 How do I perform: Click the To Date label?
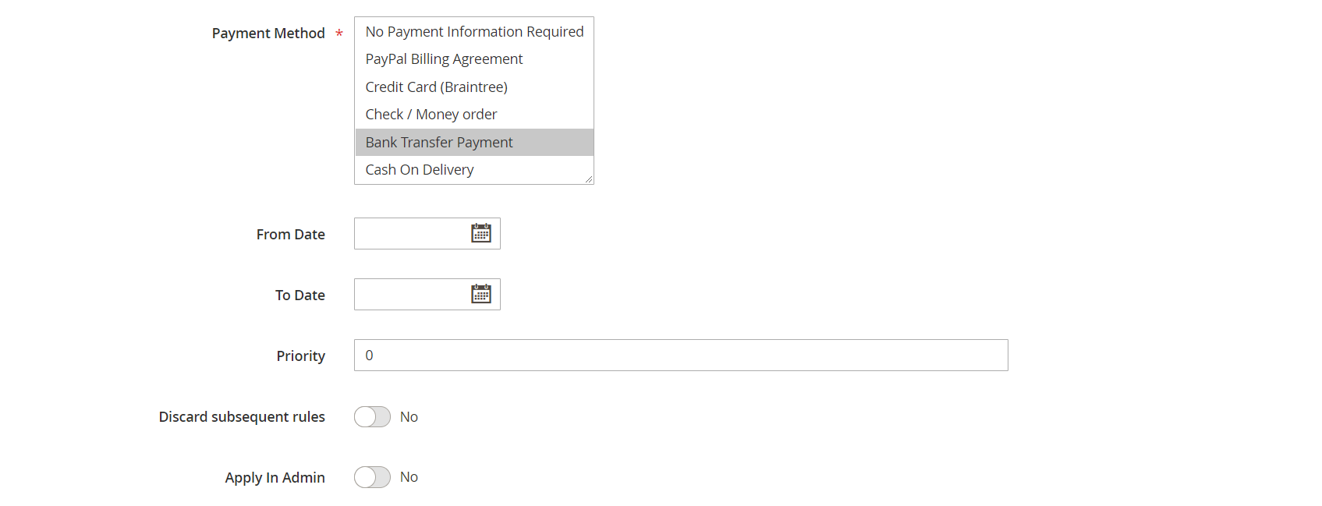coord(299,295)
